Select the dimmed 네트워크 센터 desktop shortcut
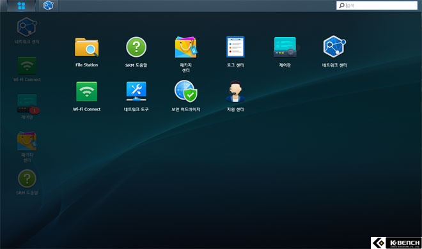Screen dimensions: 422x249 (x=27, y=27)
